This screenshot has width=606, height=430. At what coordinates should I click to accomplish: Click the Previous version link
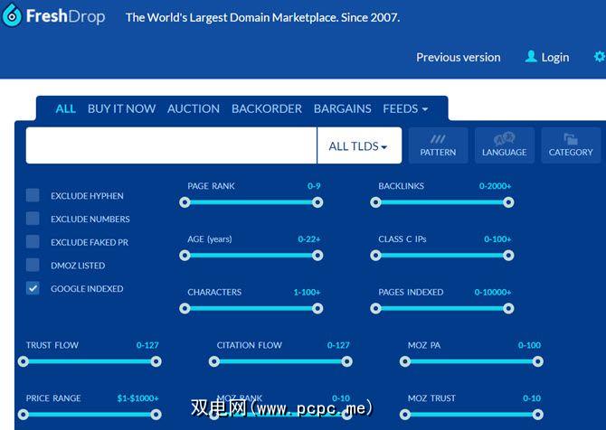click(x=458, y=58)
